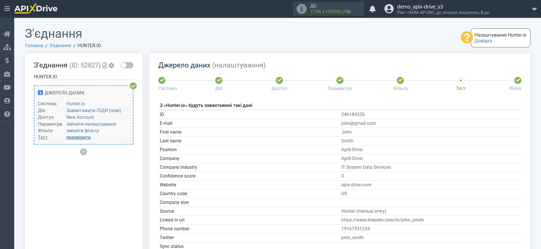Select the Тест step marker
Viewport: 541px width, 249px height.
[461, 80]
